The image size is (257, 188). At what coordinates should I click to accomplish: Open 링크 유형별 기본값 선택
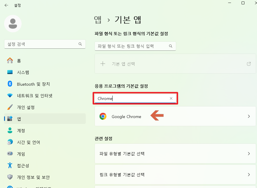pos(175,174)
